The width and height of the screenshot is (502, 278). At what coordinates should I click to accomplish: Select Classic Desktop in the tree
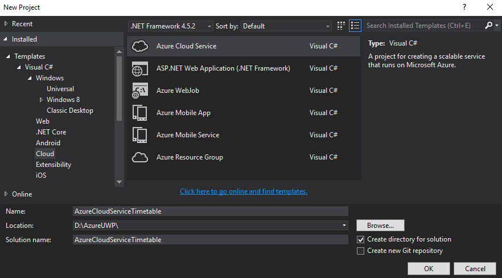pyautogui.click(x=70, y=111)
